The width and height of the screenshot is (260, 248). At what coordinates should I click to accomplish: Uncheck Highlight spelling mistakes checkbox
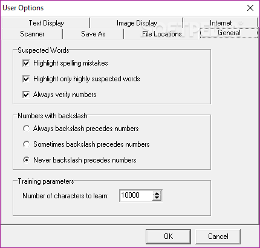coord(26,63)
